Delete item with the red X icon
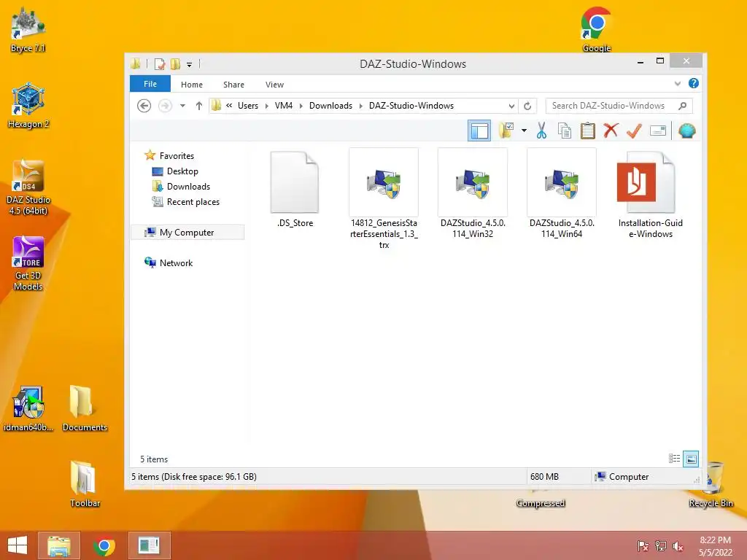The width and height of the screenshot is (747, 560). 611,131
